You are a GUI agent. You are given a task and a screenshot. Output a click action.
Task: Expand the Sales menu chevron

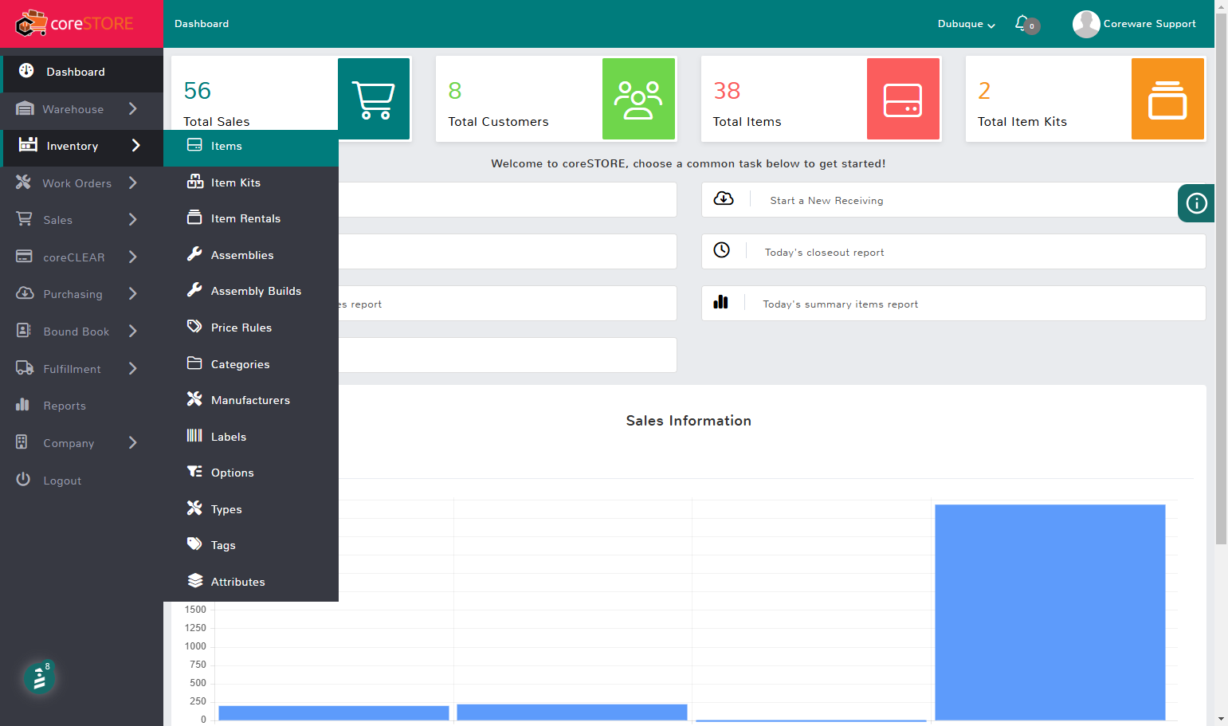pyautogui.click(x=133, y=219)
